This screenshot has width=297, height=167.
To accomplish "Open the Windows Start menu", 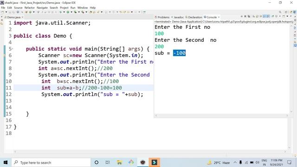I will (6, 162).
